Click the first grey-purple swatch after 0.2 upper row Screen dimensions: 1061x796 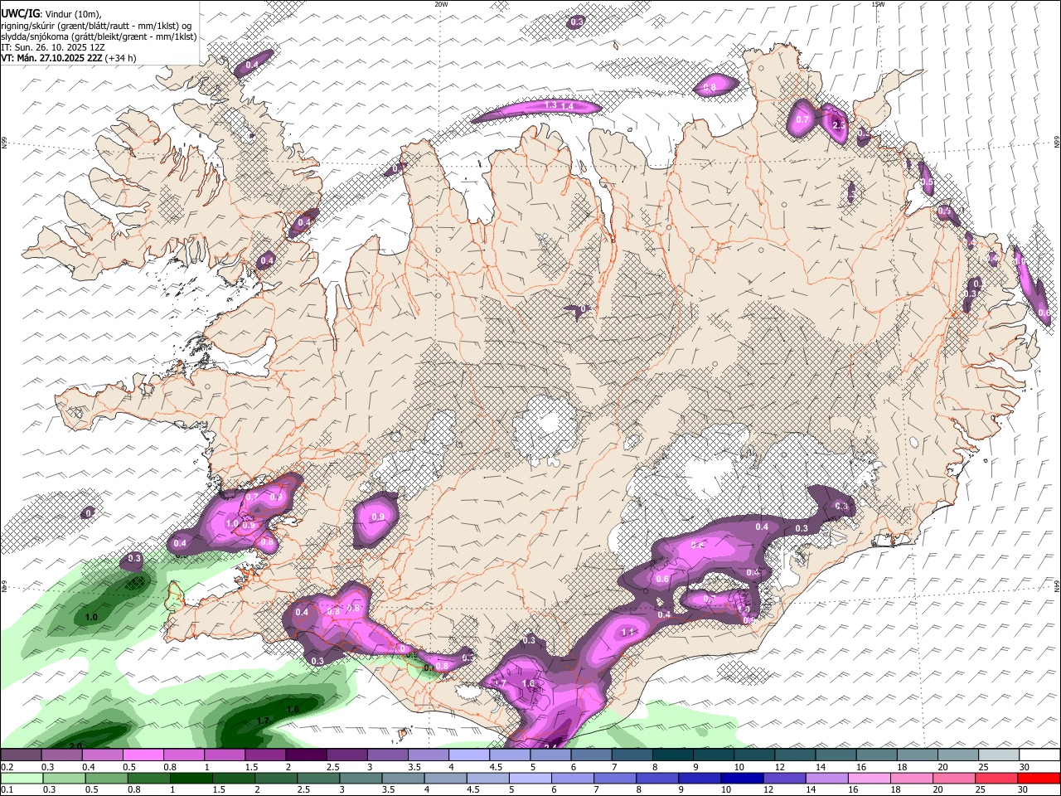pyautogui.click(x=21, y=755)
